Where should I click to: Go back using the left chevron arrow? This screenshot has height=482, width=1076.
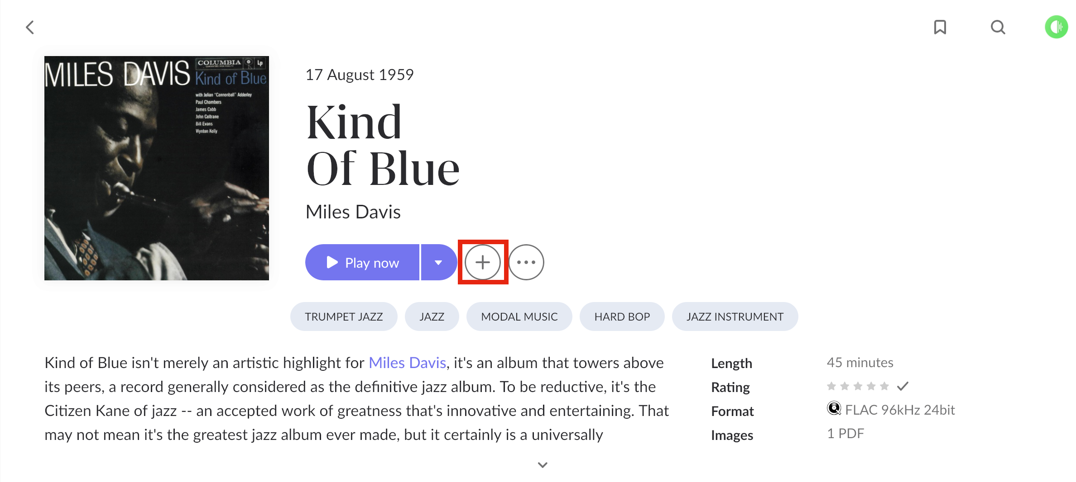point(30,28)
